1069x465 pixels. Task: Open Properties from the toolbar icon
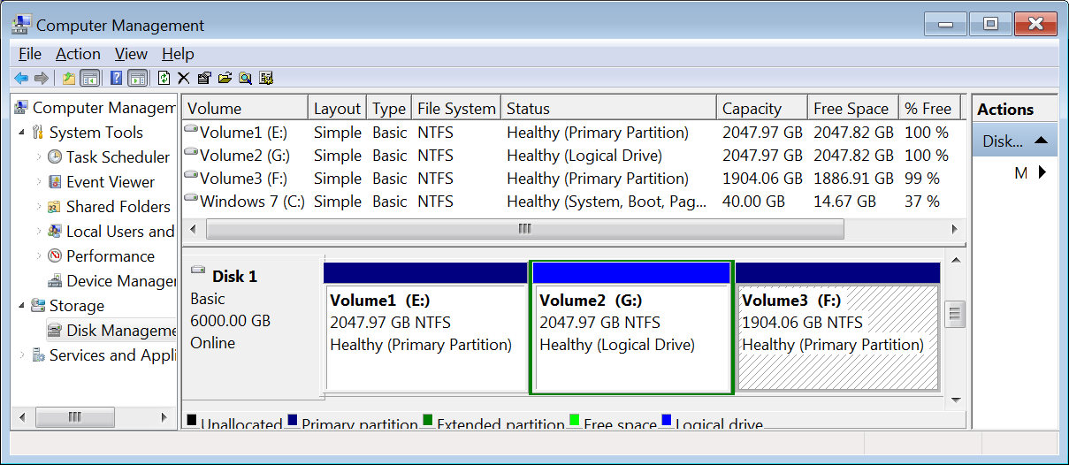pyautogui.click(x=204, y=78)
